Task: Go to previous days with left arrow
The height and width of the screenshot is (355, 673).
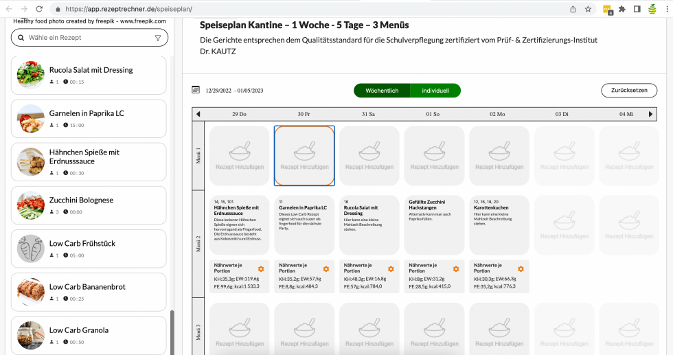Action: [x=198, y=114]
